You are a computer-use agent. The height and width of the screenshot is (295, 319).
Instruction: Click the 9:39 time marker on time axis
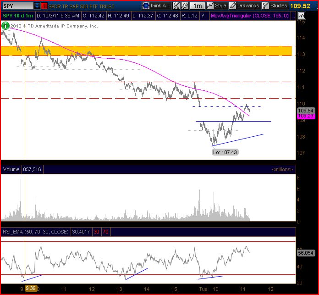click(31, 288)
